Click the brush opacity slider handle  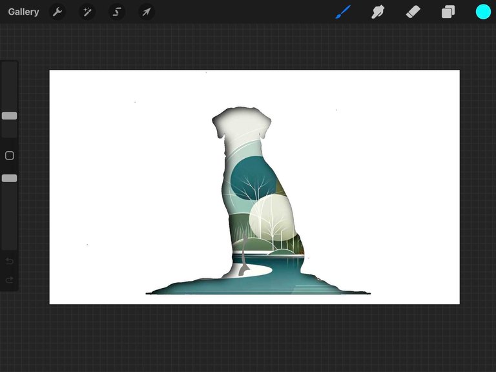[10, 178]
